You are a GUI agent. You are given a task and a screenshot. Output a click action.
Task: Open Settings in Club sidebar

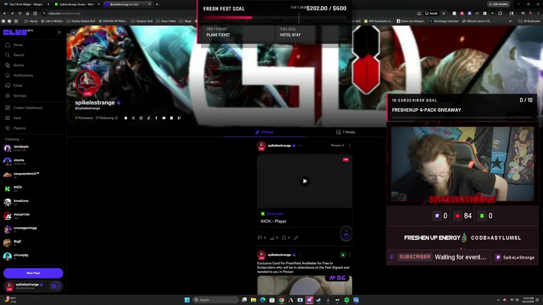[16, 96]
